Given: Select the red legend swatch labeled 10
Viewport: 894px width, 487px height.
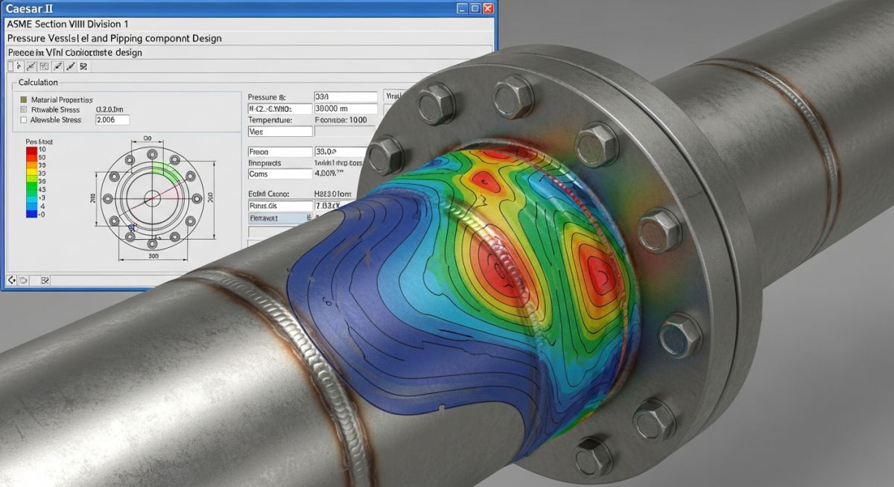Looking at the screenshot, I should point(31,150).
